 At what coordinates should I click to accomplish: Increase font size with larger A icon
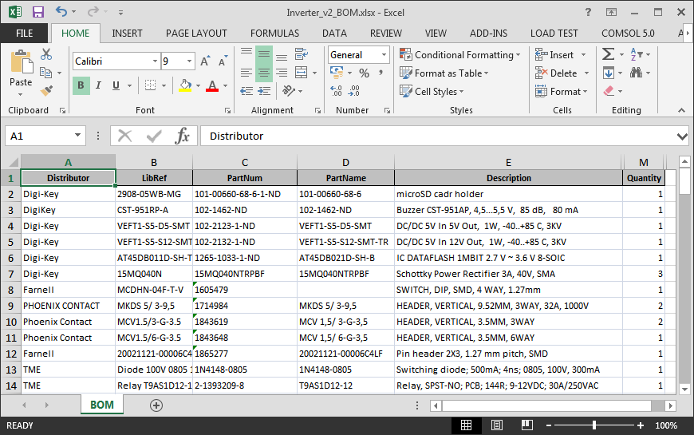pyautogui.click(x=205, y=61)
